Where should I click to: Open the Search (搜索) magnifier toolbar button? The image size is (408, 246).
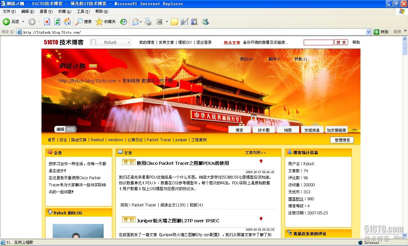84,22
